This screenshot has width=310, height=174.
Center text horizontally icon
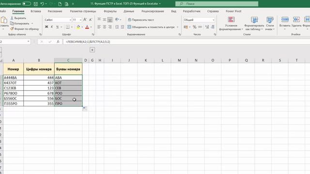tap(105, 27)
